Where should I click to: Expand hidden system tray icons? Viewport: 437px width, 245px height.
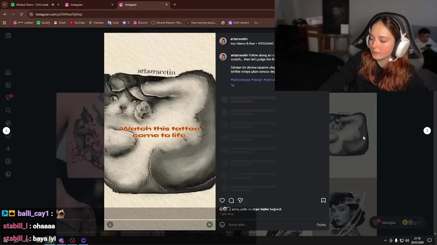pyautogui.click(x=385, y=241)
